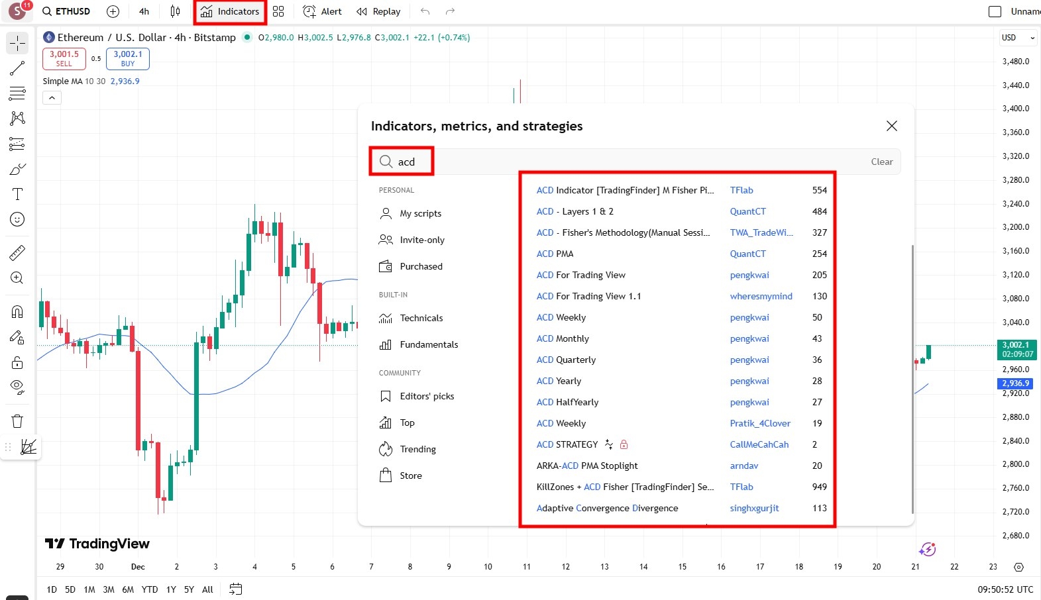Open the Technicals category
The width and height of the screenshot is (1041, 600).
click(x=421, y=318)
